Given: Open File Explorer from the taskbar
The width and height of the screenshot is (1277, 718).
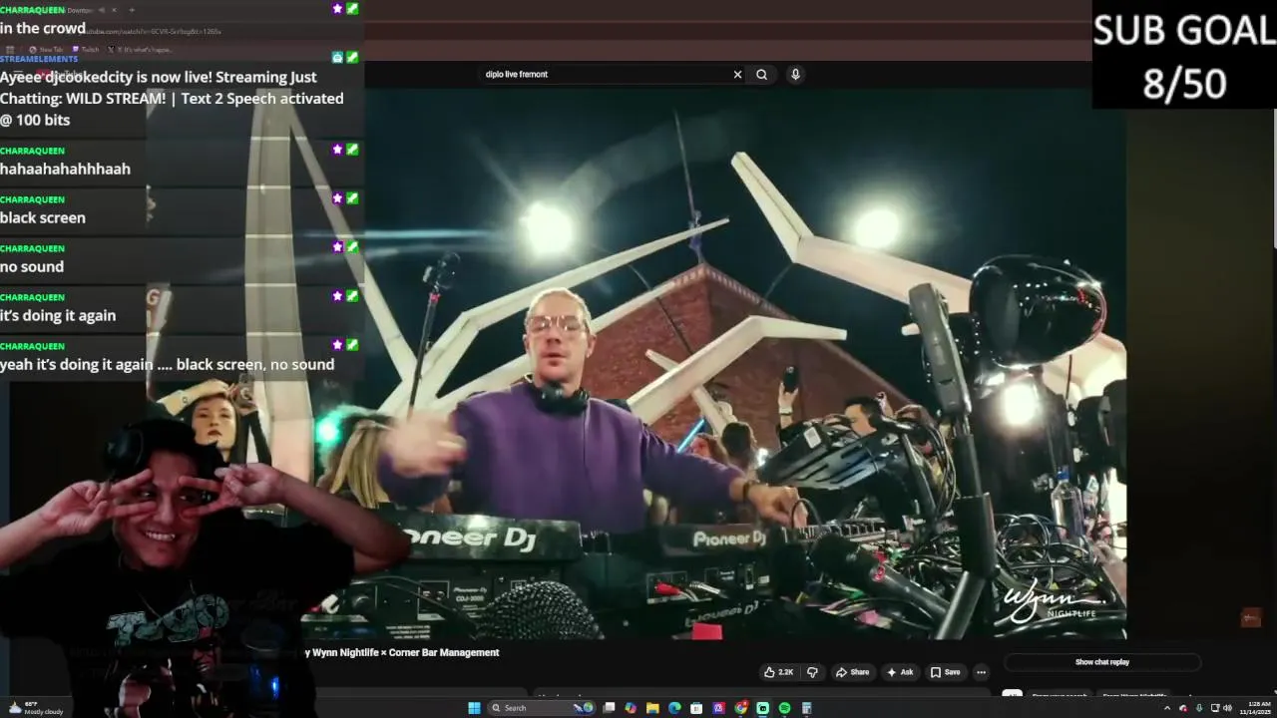Looking at the screenshot, I should (652, 708).
